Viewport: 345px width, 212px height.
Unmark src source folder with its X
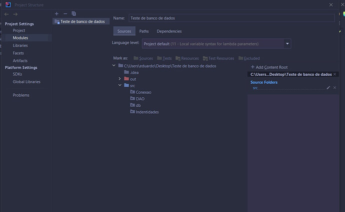[x=334, y=88]
